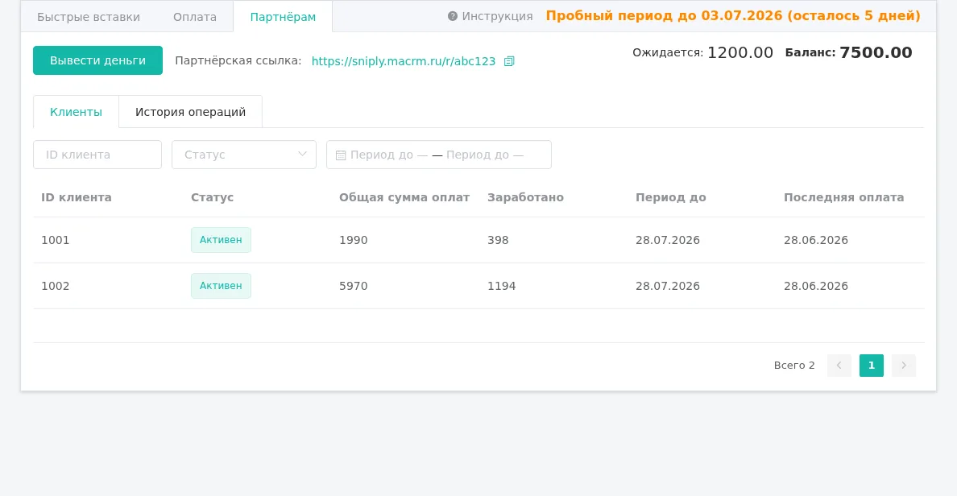Open the Клиенты sub-tab
Viewport: 957px width, 496px height.
(x=77, y=112)
